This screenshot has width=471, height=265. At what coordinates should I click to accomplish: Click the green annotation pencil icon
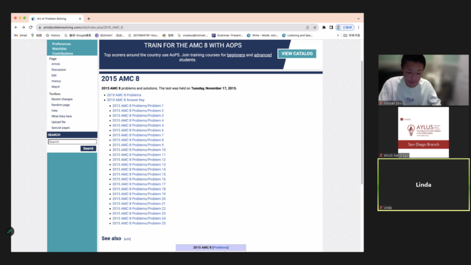coord(9,231)
